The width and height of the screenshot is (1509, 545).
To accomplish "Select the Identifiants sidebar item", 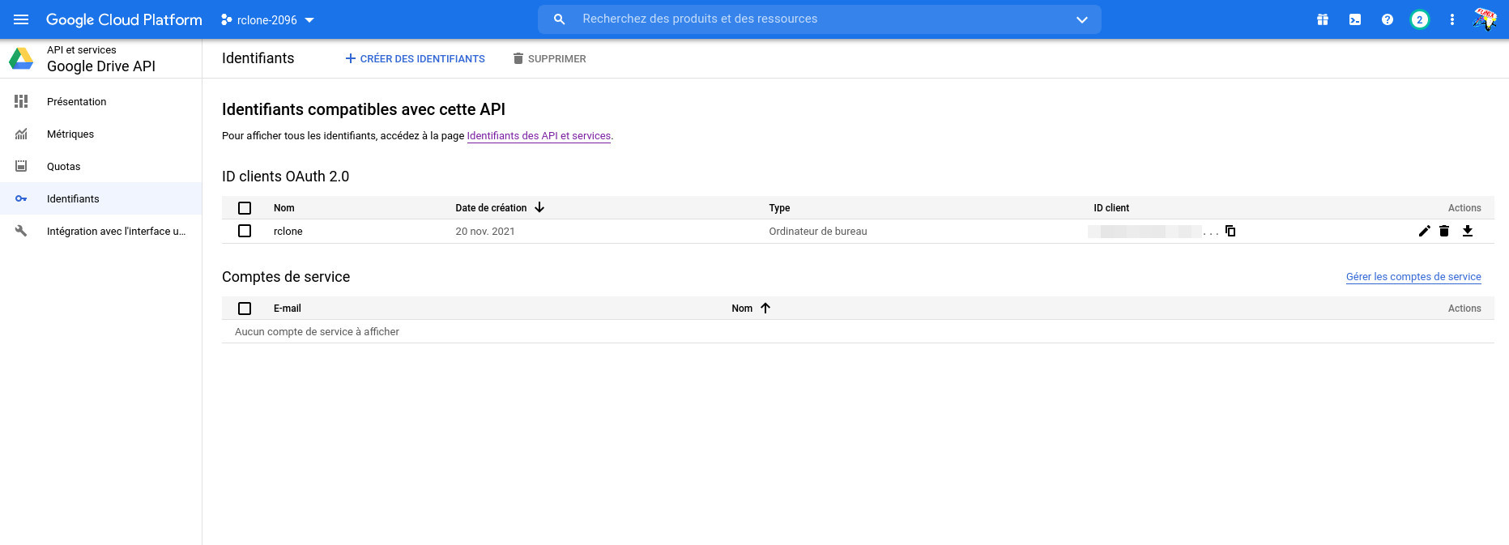I will (x=101, y=198).
